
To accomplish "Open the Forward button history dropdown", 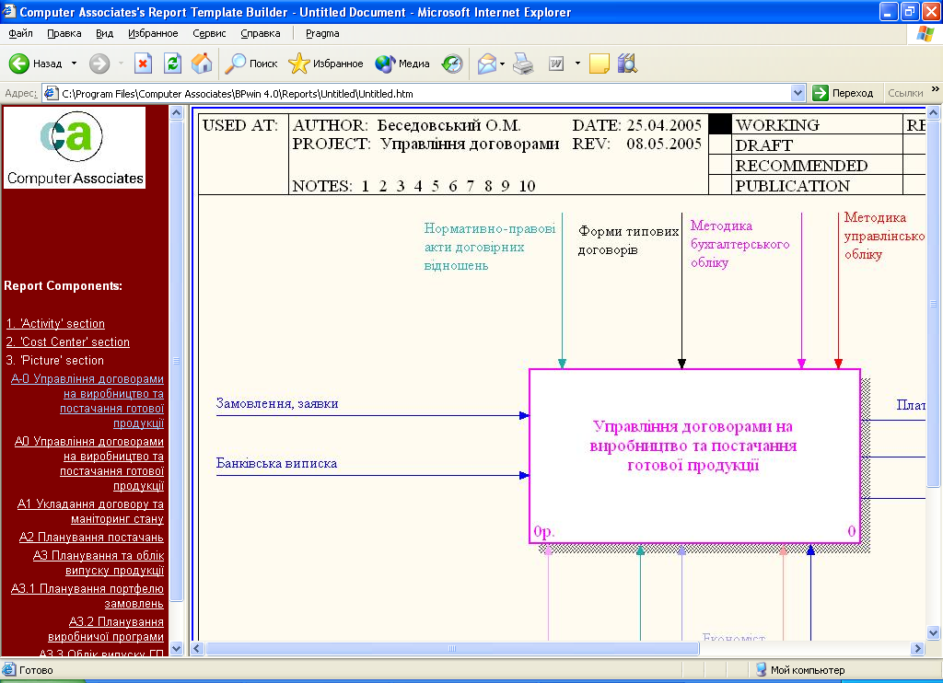I will tap(121, 64).
